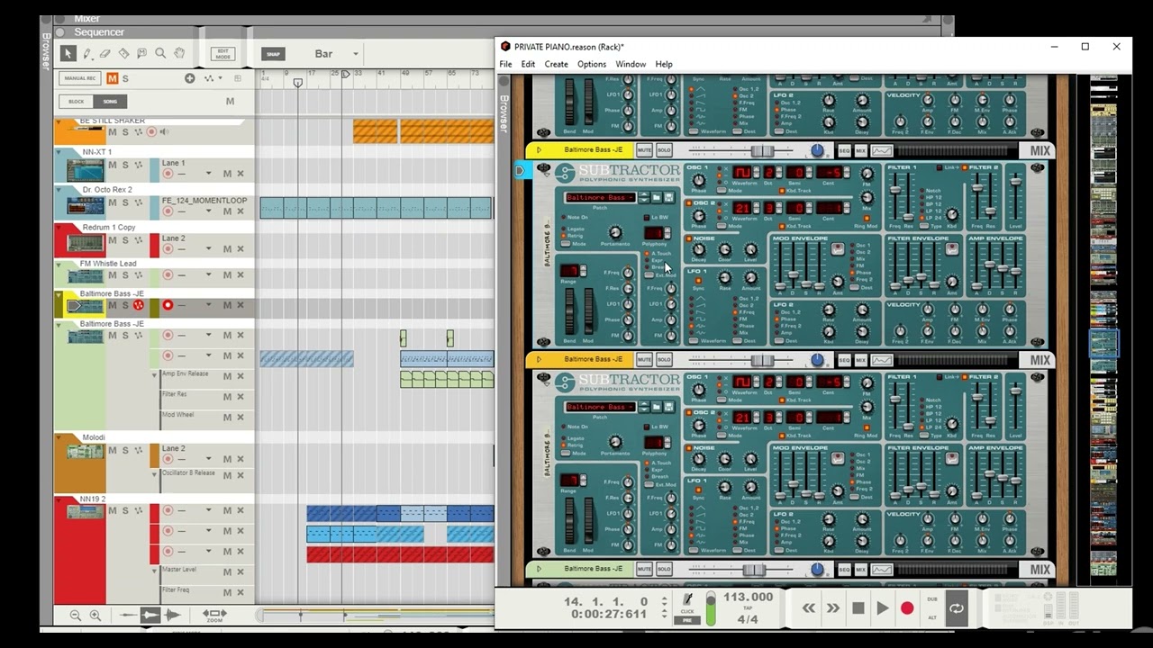Delete the Filter Res automation lane X
The width and height of the screenshot is (1153, 648).
pos(241,399)
